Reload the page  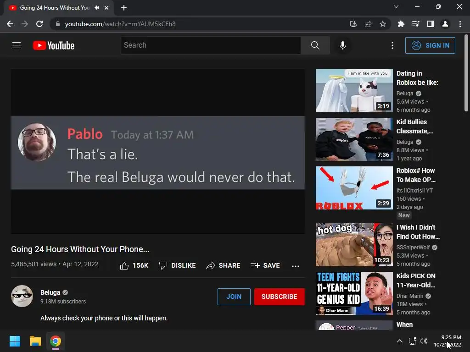(39, 24)
